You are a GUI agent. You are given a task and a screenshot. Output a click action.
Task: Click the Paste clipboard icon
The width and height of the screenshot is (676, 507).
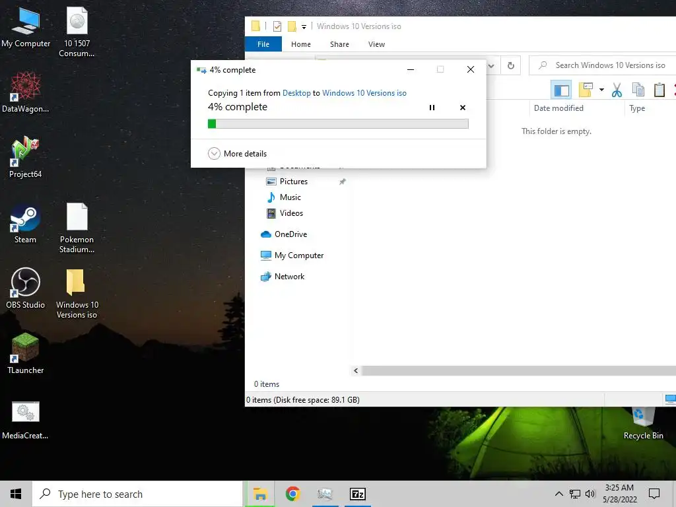pos(659,90)
